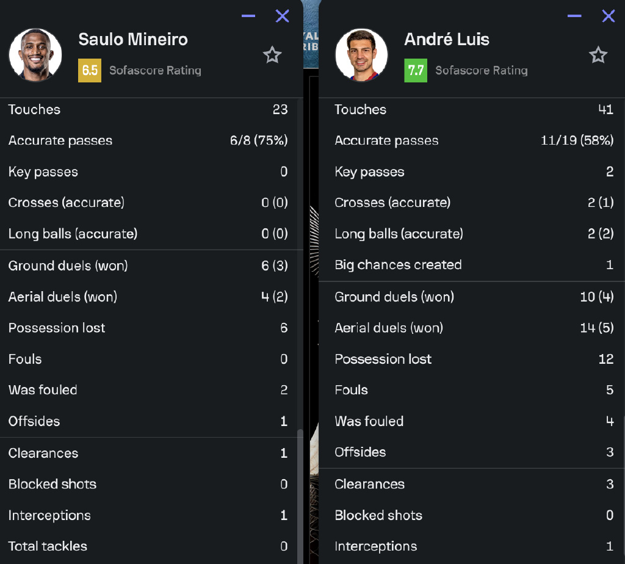Select André Luis's Big chances created row
The width and height of the screenshot is (625, 564).
pyautogui.click(x=472, y=265)
